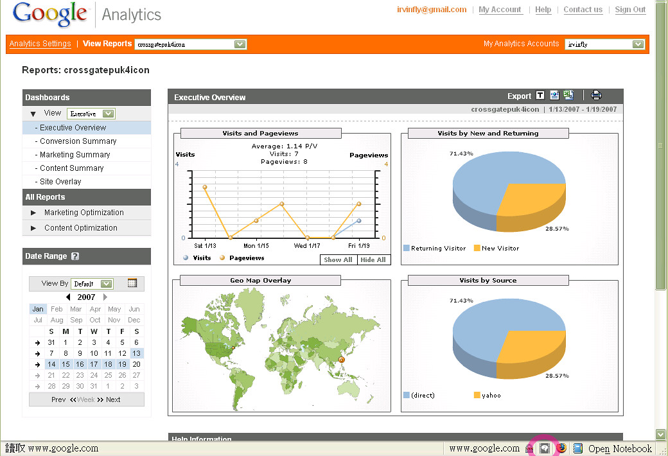668x456 pixels.
Task: Print the Executive Overview report
Action: [596, 94]
